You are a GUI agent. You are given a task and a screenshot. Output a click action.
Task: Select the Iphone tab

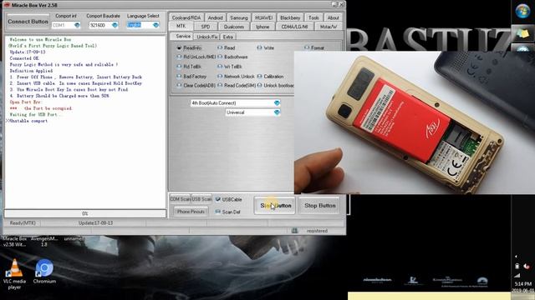pos(262,27)
